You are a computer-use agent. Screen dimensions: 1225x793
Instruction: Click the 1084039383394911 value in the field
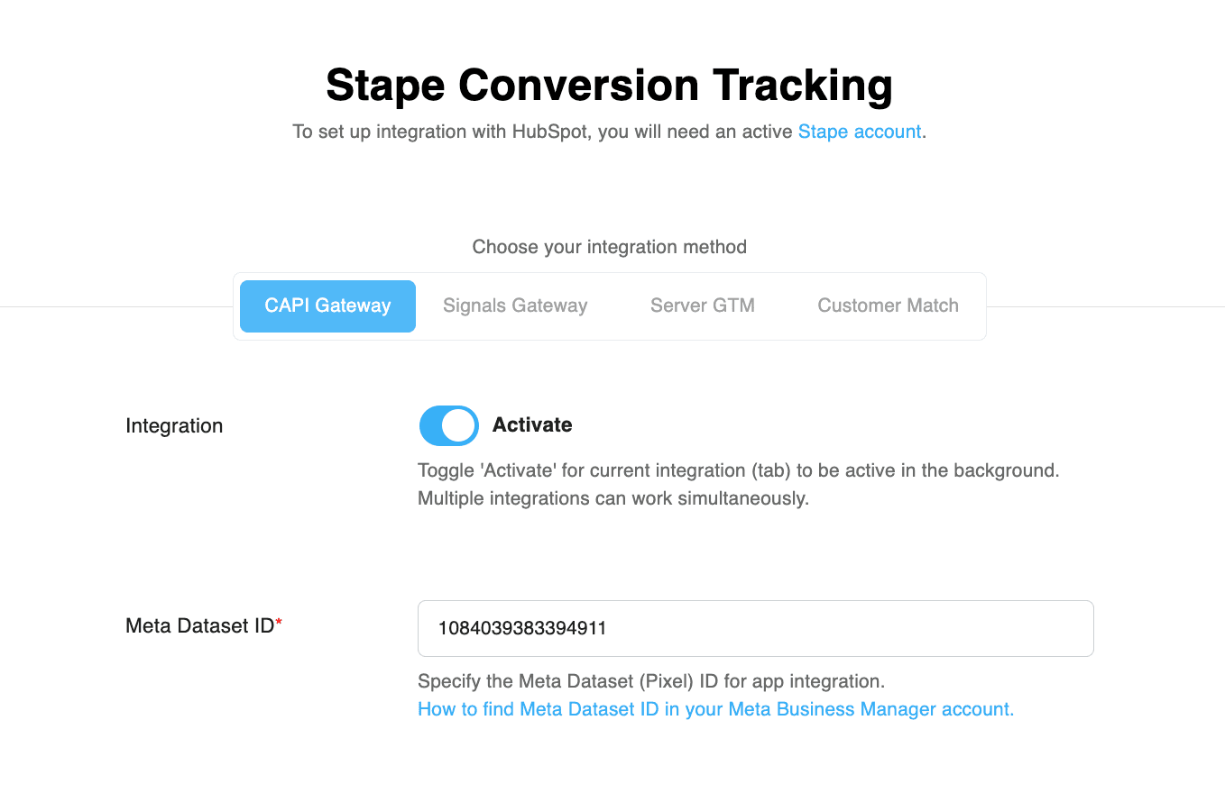(521, 628)
